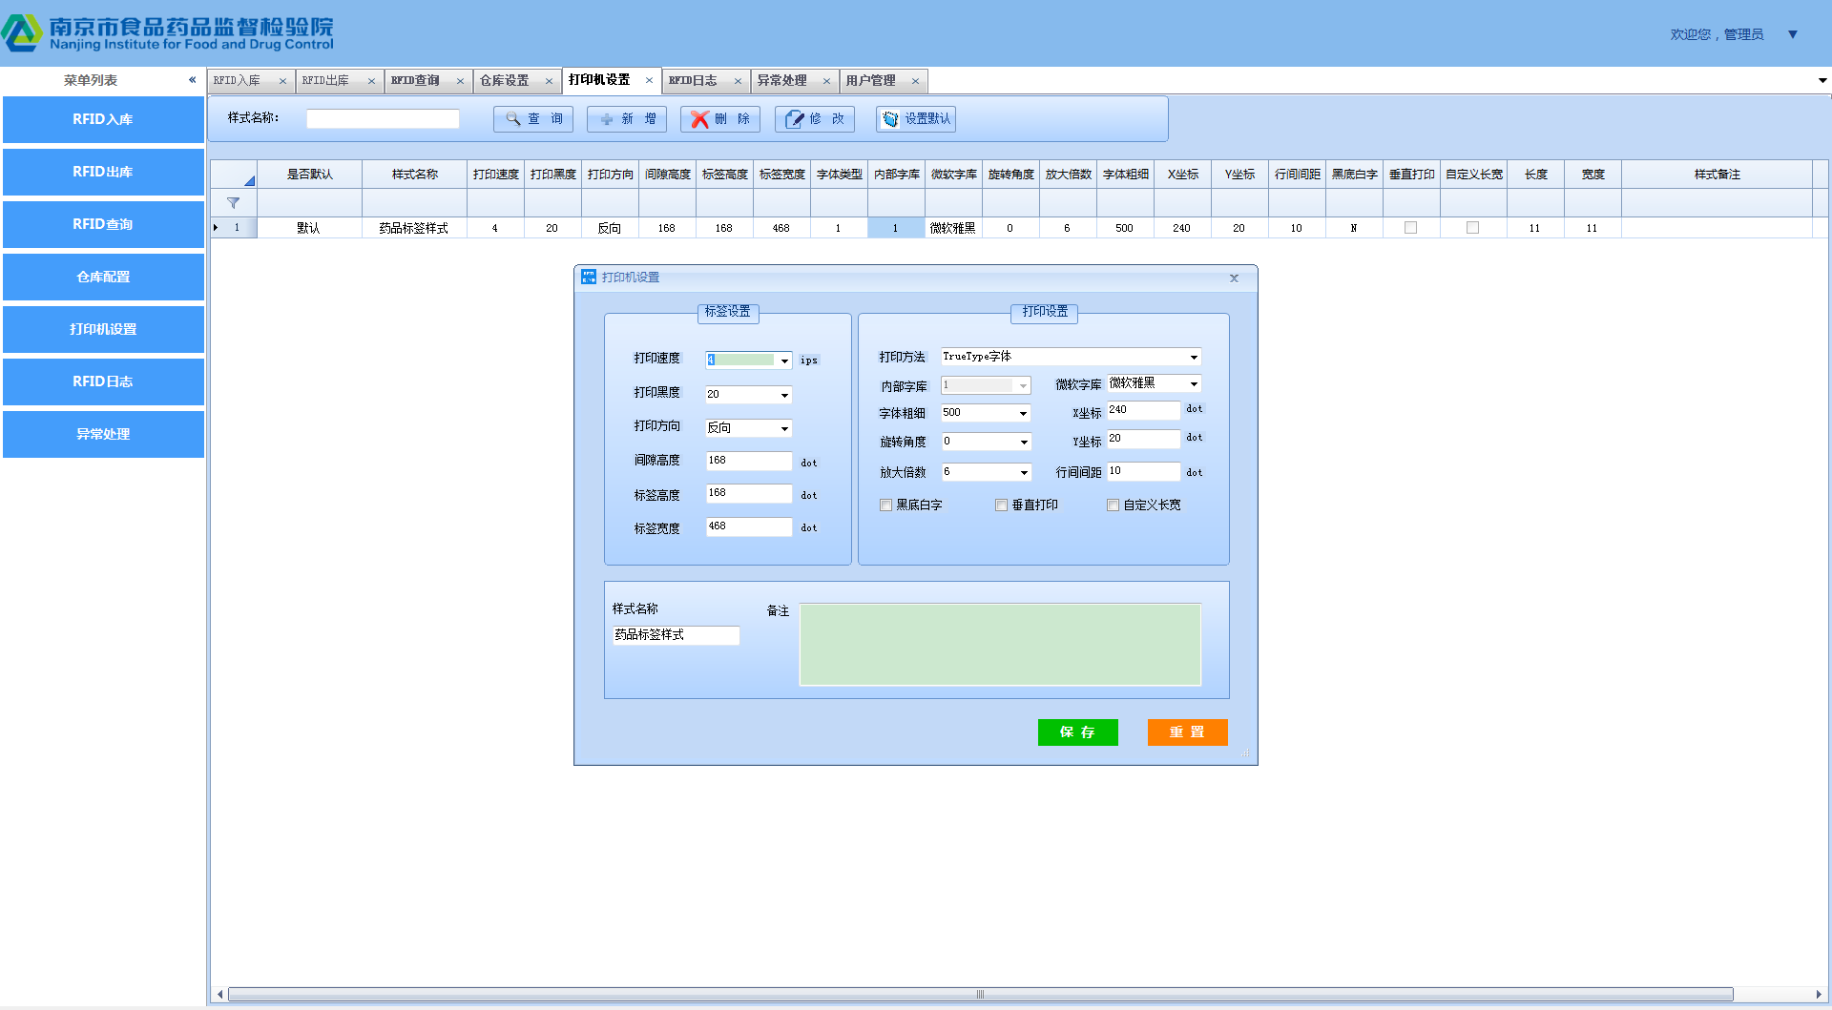1832x1010 pixels.
Task: Click the magnifier query (查询) icon button
Action: pos(513,119)
